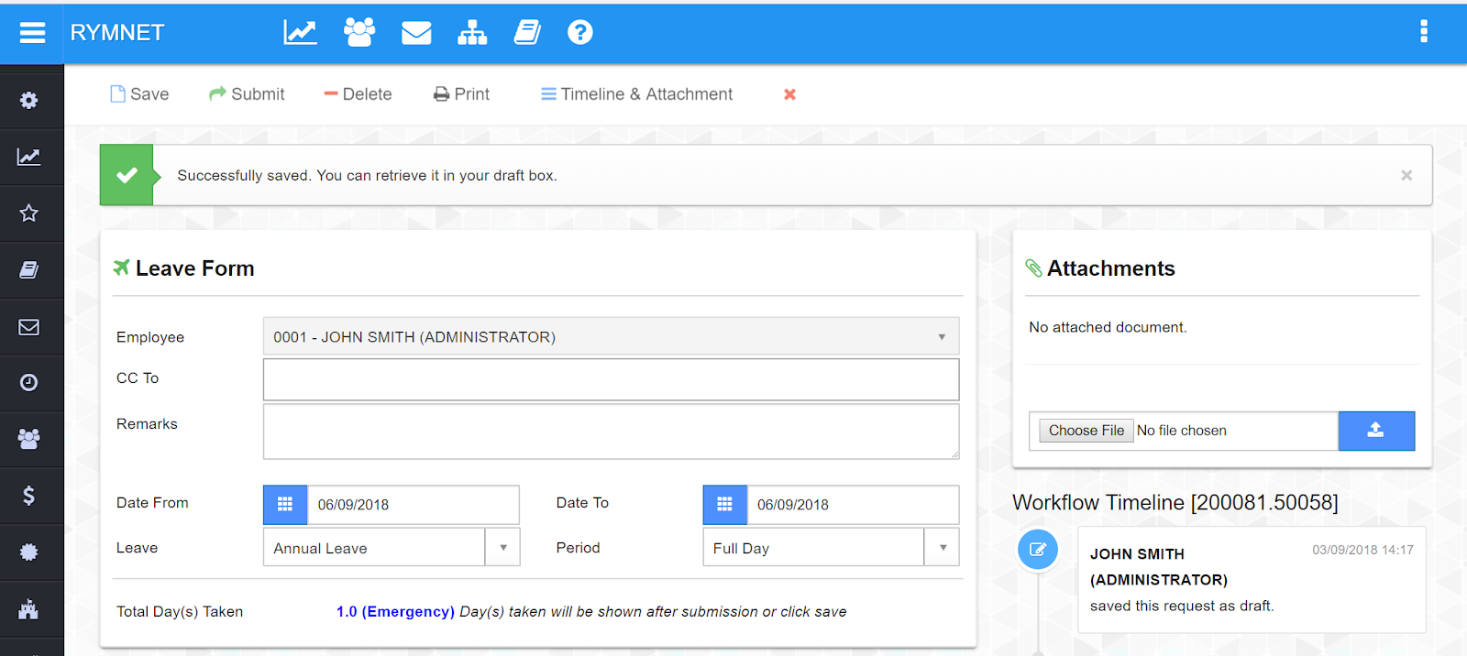Expand the Annual Leave type dropdown

pos(502,548)
